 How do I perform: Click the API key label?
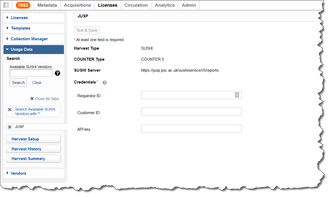pyautogui.click(x=84, y=129)
